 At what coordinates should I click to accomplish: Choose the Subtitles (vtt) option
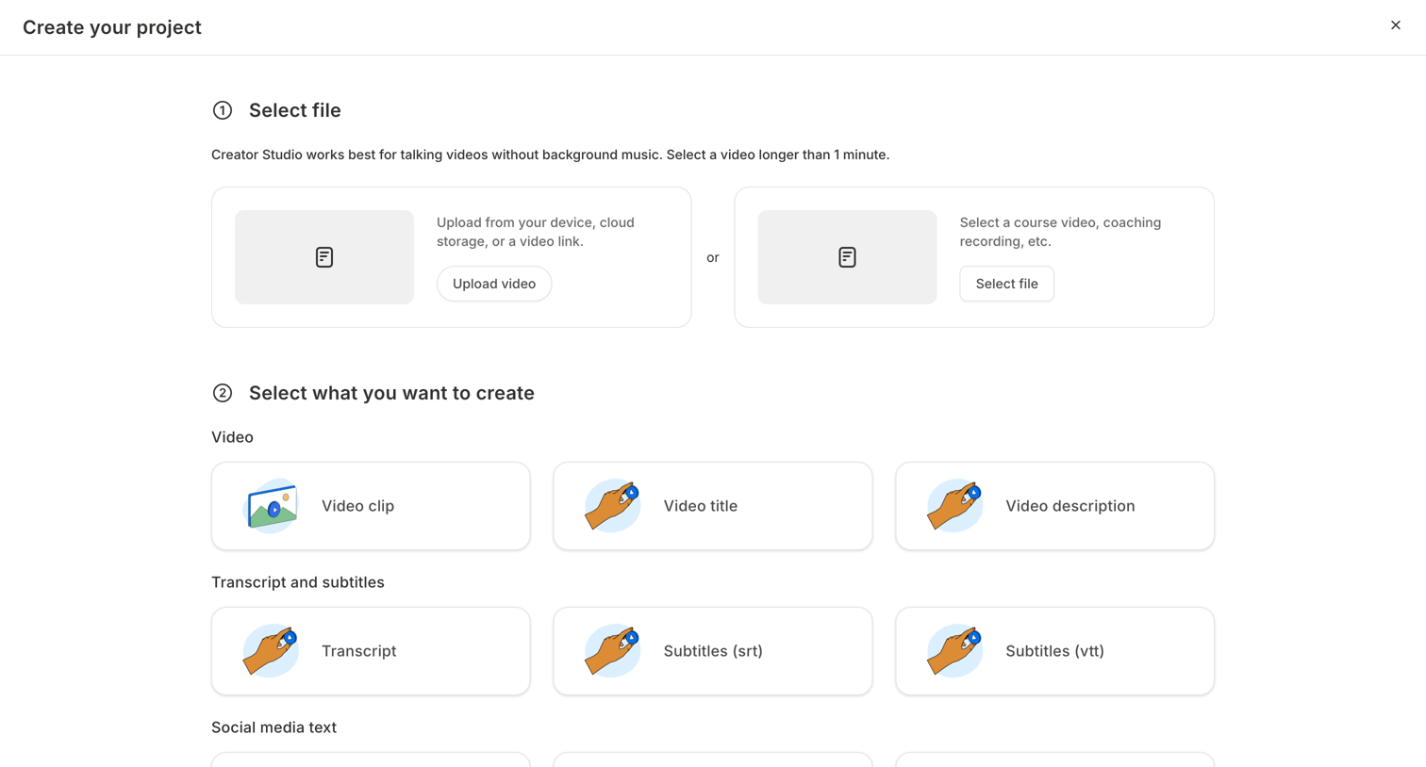pyautogui.click(x=1054, y=651)
